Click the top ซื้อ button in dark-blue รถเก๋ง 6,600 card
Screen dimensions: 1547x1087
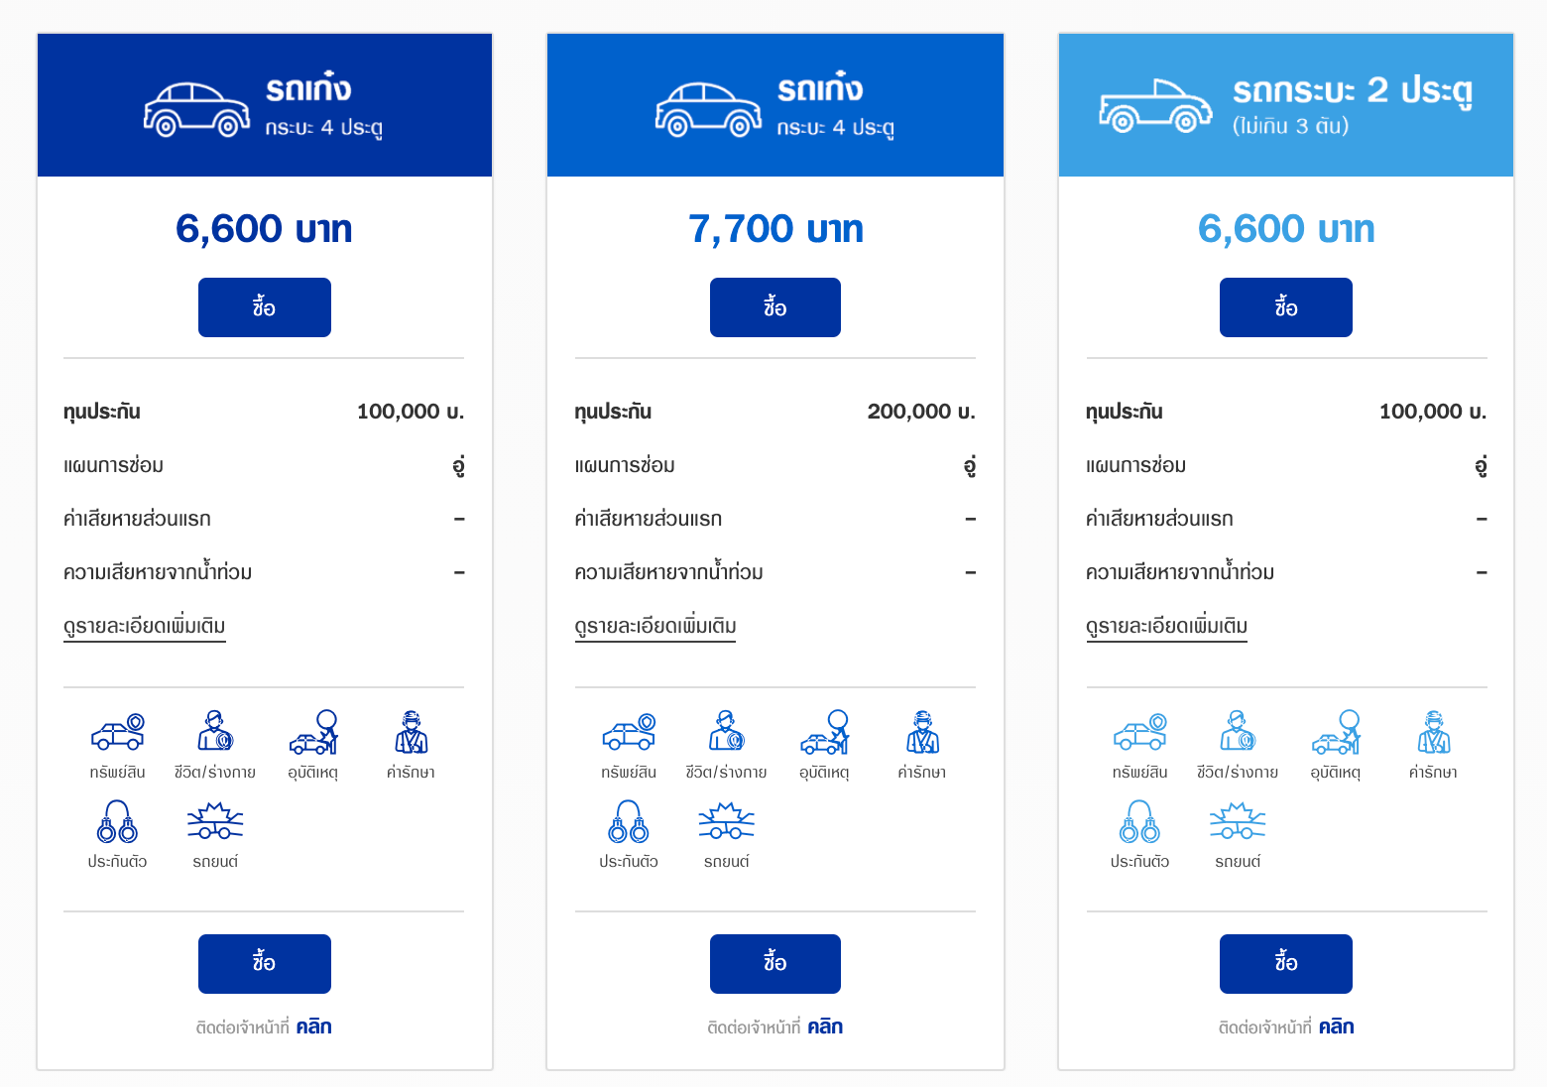click(x=265, y=307)
